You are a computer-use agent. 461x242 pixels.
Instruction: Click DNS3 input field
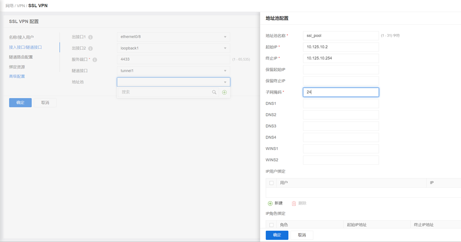pos(341,126)
